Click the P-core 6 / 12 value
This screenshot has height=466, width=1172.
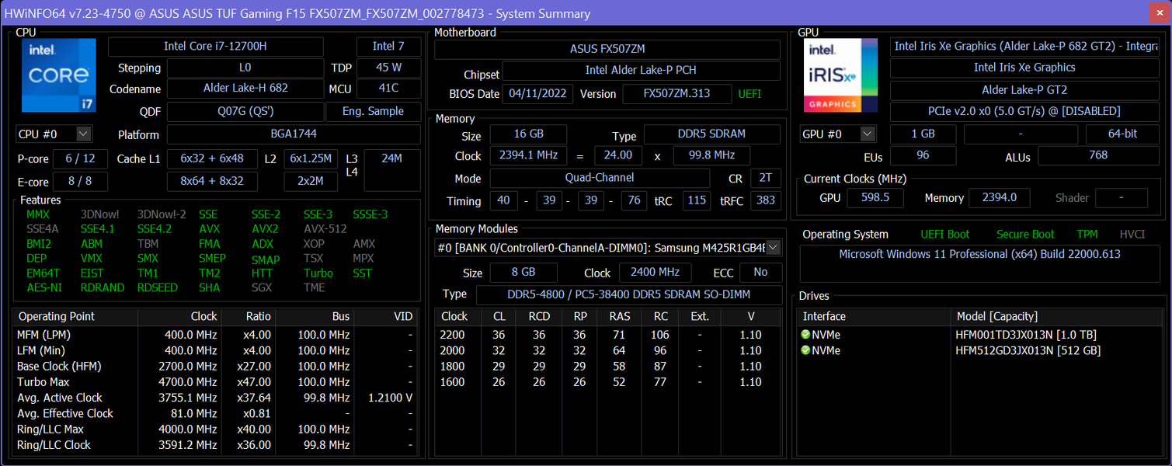[81, 159]
